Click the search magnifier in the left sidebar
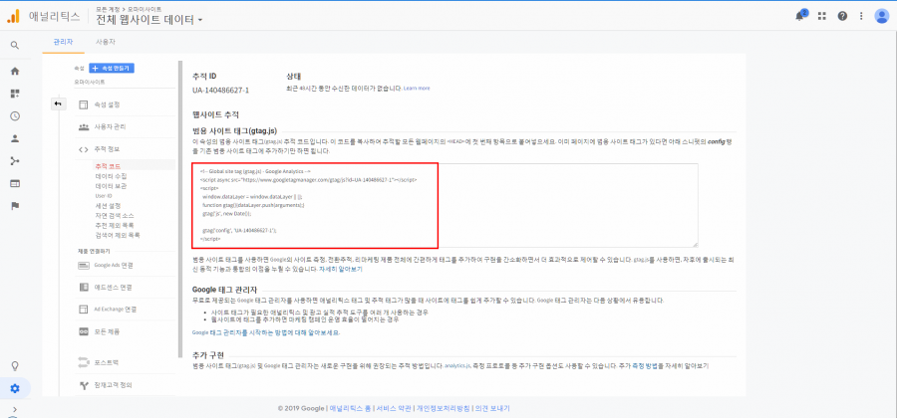Viewport: 897px width, 418px height. [x=15, y=46]
